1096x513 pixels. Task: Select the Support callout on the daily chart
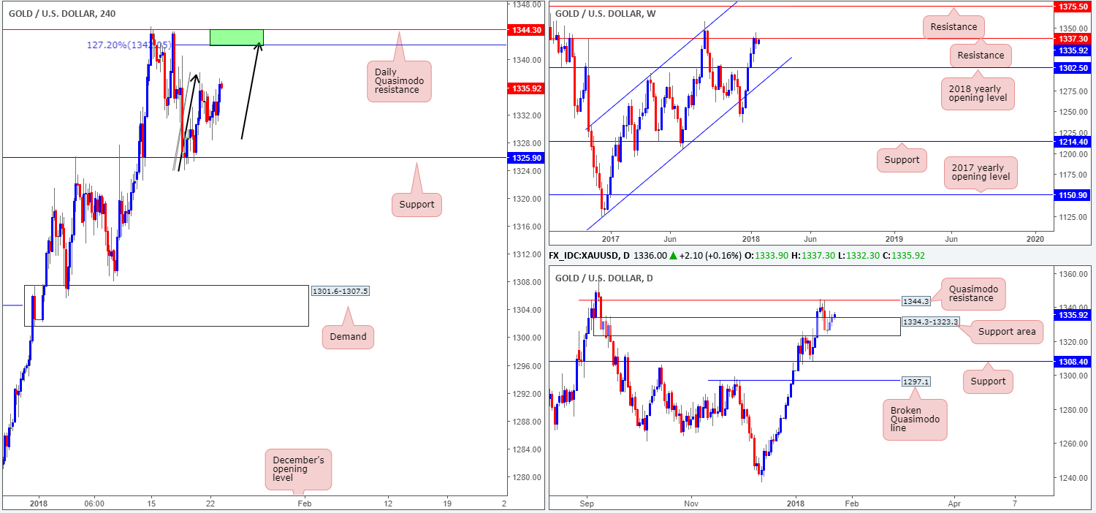(x=988, y=381)
